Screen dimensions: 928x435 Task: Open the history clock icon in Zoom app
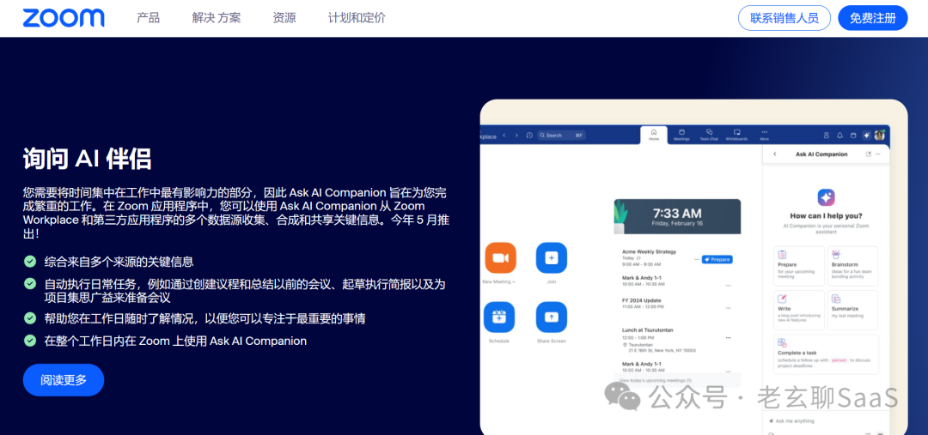(529, 136)
